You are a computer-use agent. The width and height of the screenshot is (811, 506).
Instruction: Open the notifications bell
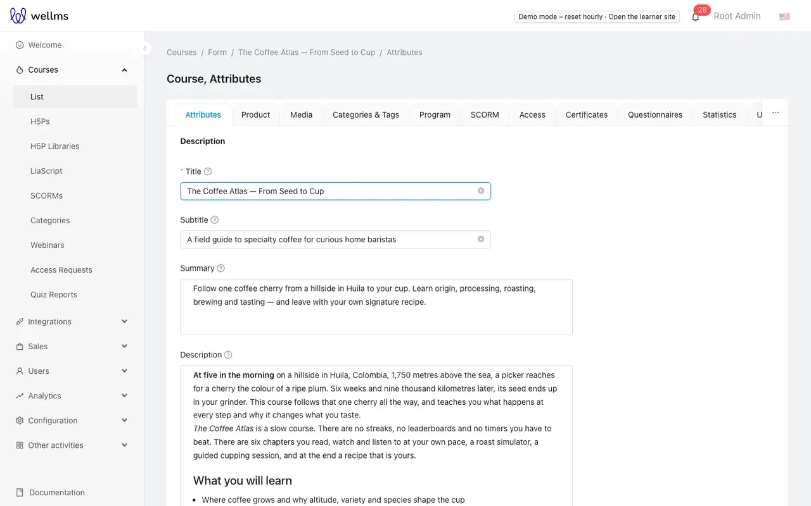(x=696, y=17)
